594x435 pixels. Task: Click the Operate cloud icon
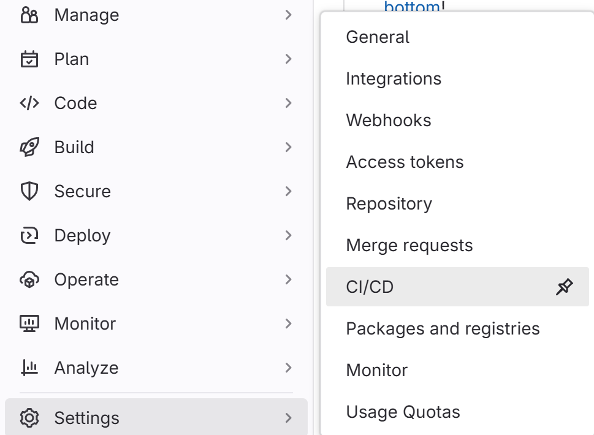coord(29,279)
